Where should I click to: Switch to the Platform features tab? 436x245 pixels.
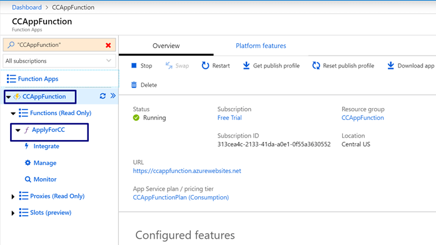pyautogui.click(x=261, y=46)
